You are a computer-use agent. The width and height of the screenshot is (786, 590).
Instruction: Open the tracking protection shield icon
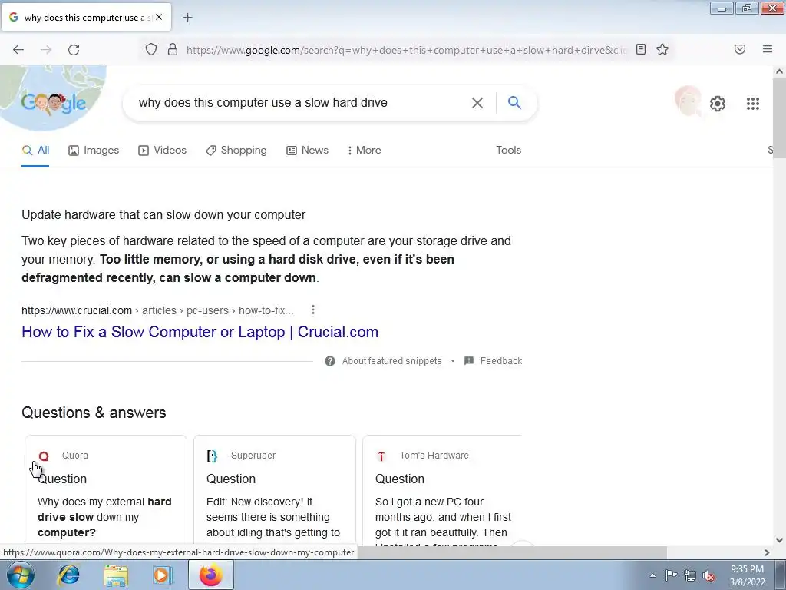[x=151, y=49]
